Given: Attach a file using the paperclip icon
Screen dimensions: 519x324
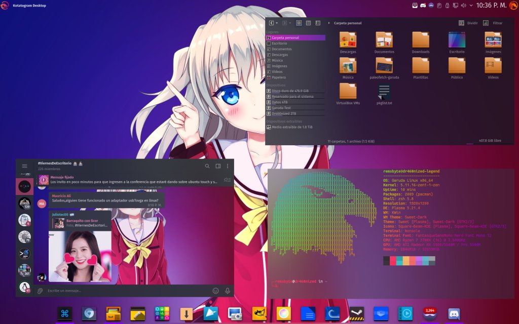Looking at the screenshot, I should click(40, 291).
